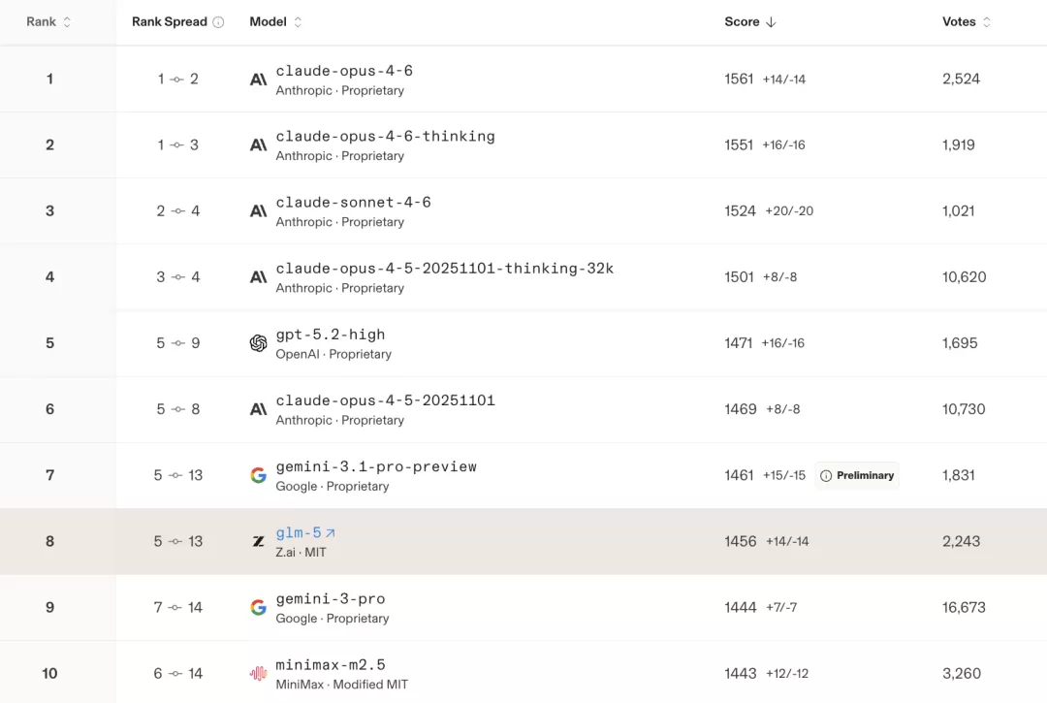
Task: Click the Anthropic logo beside claude-sonnet-4-6
Action: tap(259, 211)
